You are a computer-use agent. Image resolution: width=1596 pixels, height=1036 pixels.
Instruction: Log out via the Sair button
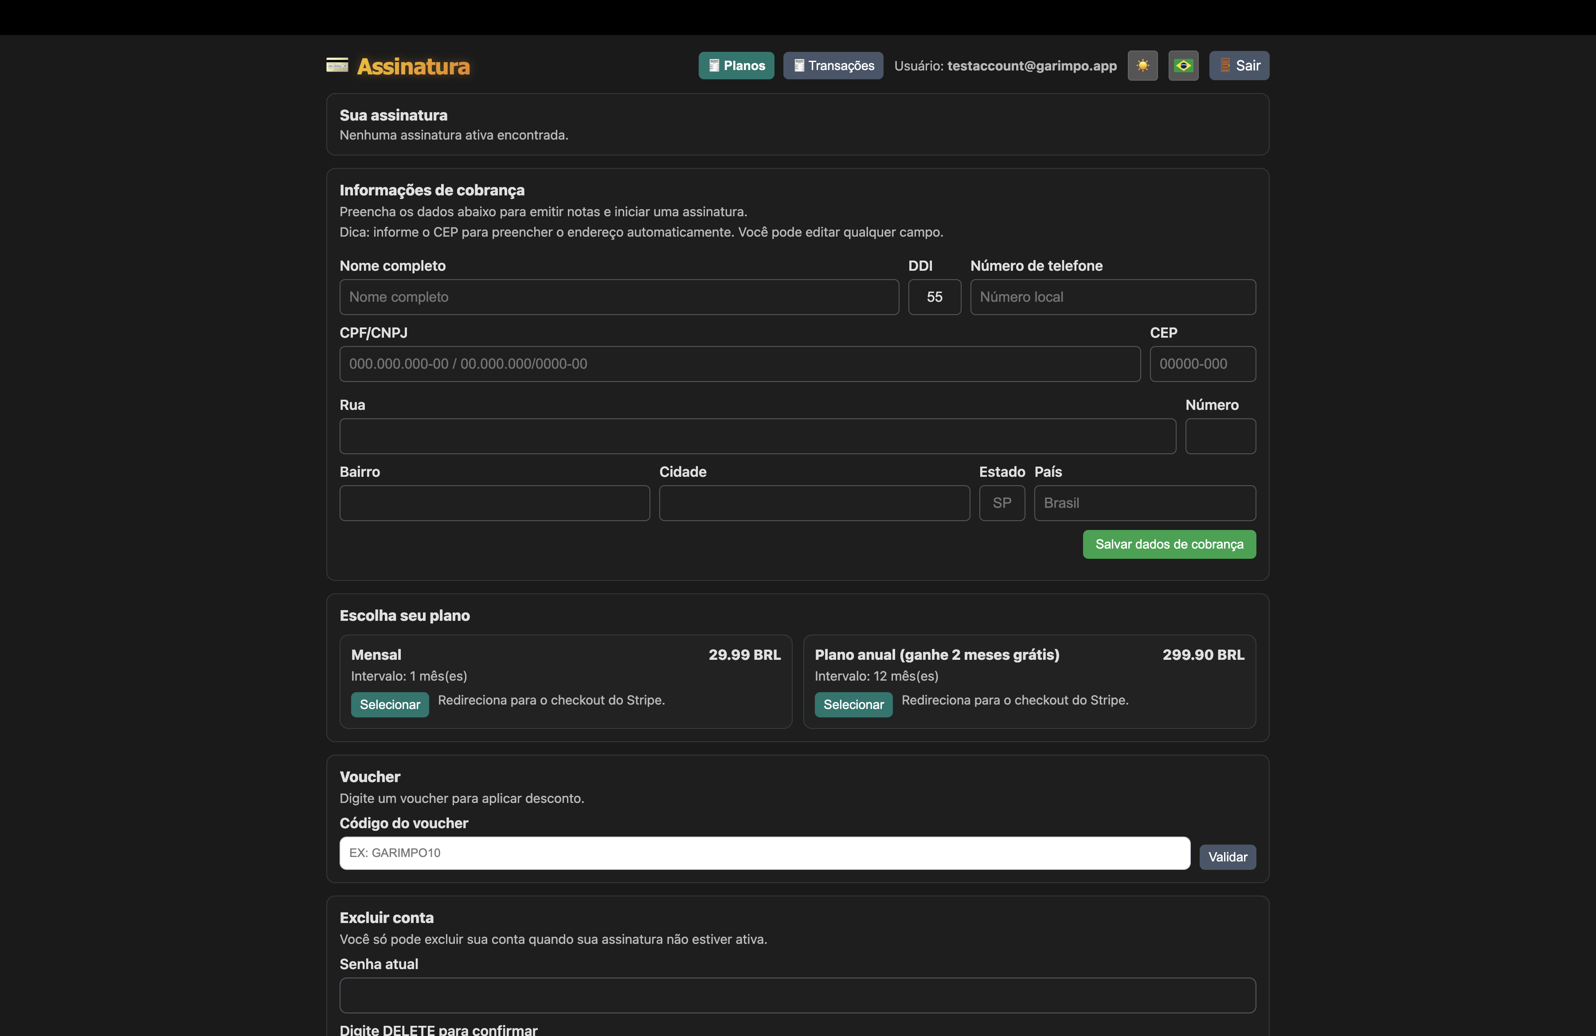point(1239,65)
